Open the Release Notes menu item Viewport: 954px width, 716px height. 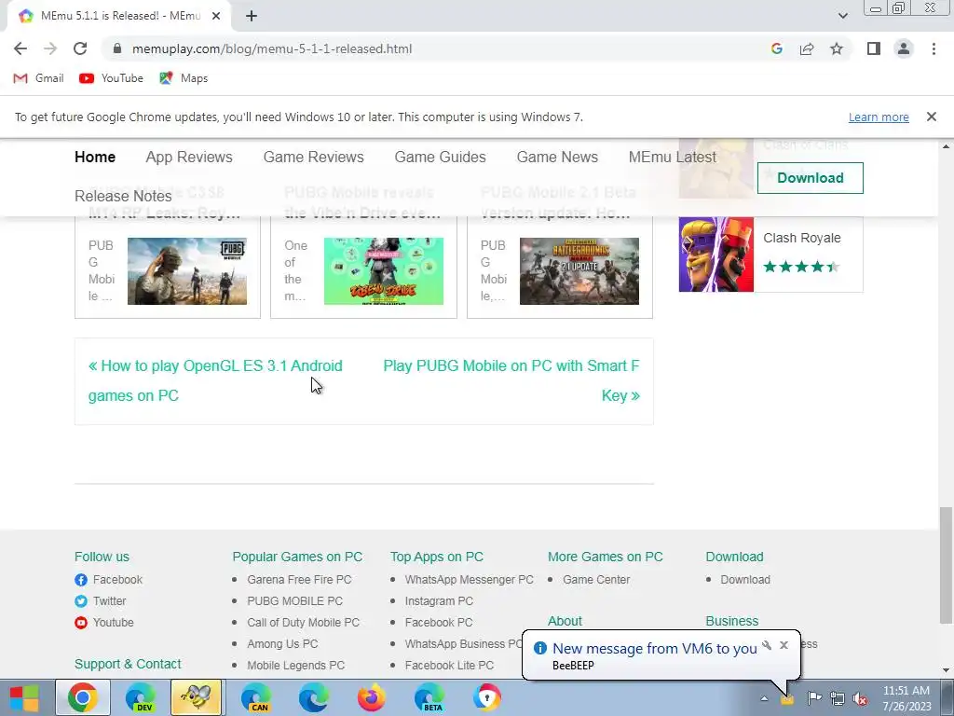click(x=123, y=196)
